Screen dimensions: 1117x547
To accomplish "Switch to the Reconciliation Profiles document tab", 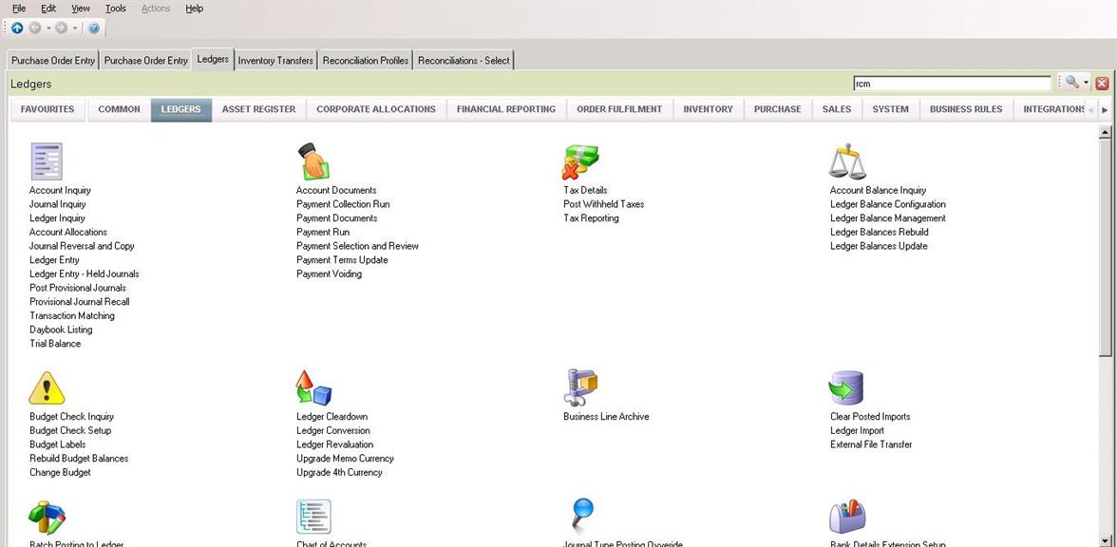I will (x=366, y=61).
